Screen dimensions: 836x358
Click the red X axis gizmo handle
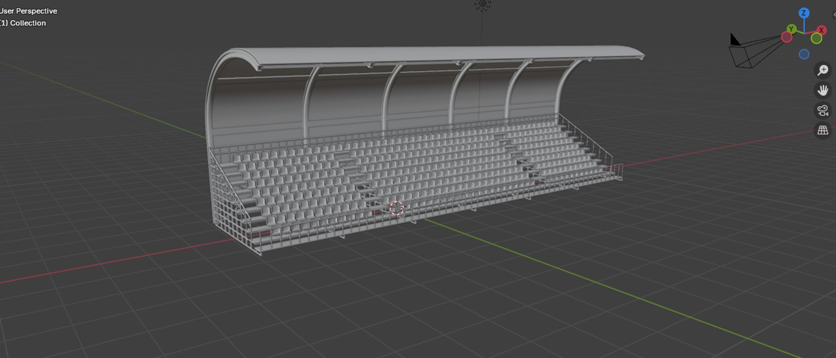click(x=821, y=30)
